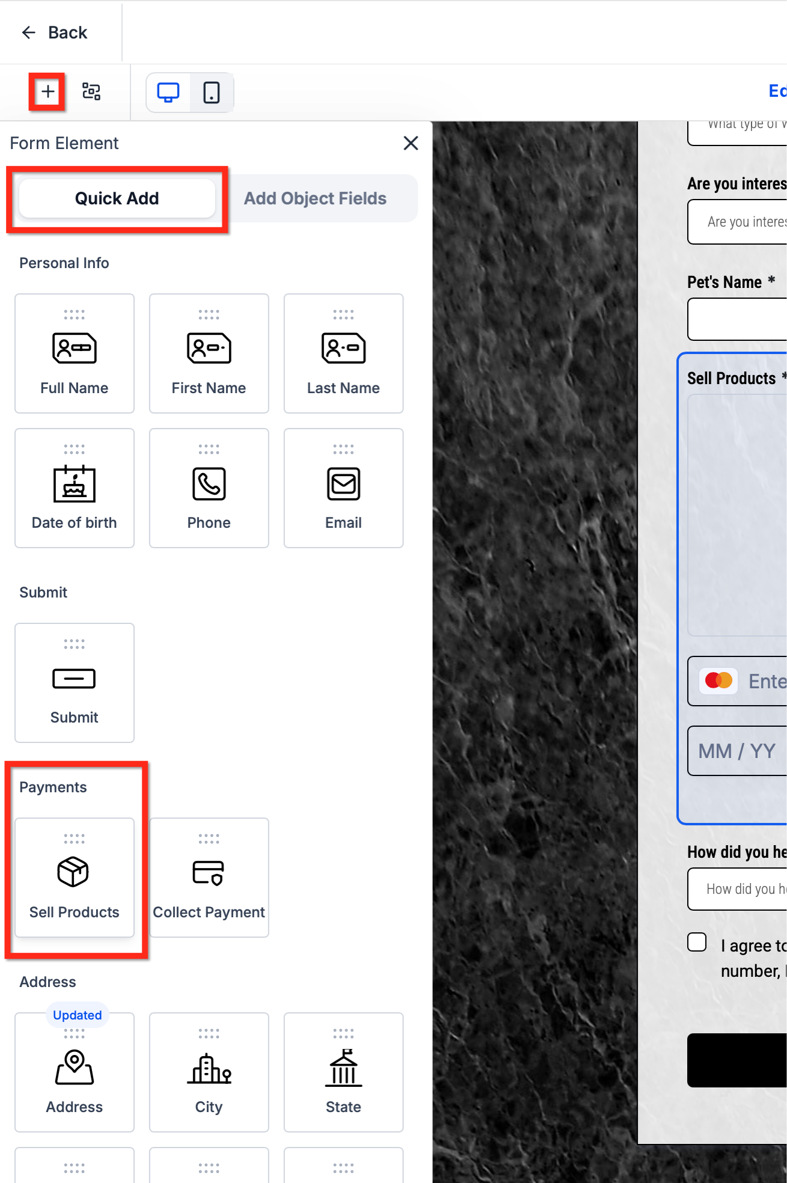The height and width of the screenshot is (1183, 787).
Task: Switch to desktop preview mode
Action: 168,93
